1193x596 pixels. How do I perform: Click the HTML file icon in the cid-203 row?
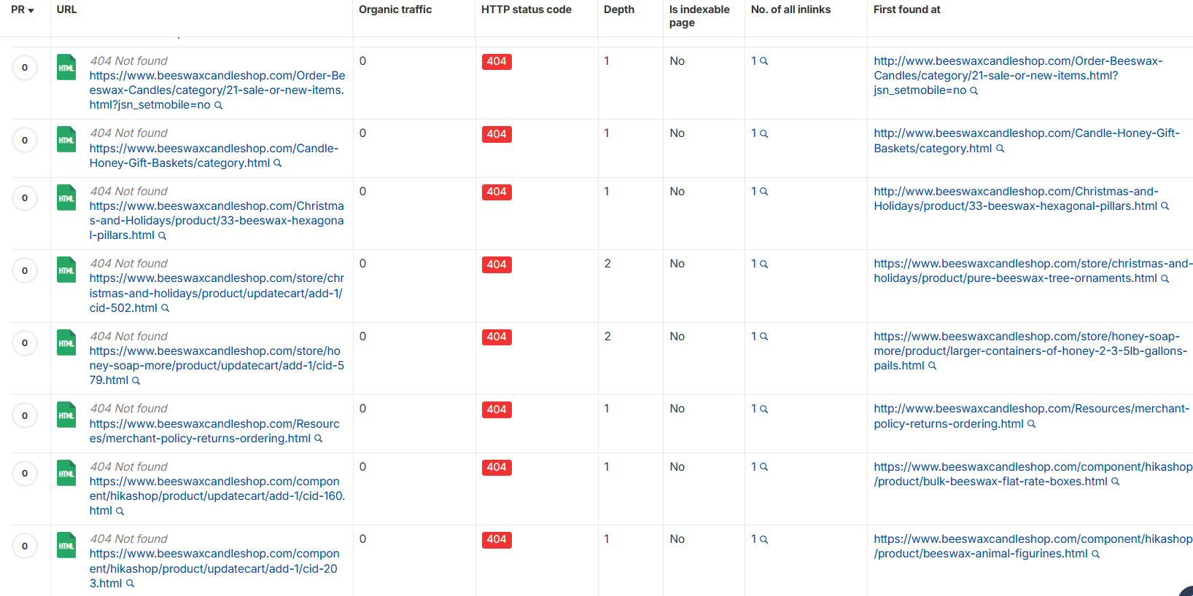click(66, 545)
